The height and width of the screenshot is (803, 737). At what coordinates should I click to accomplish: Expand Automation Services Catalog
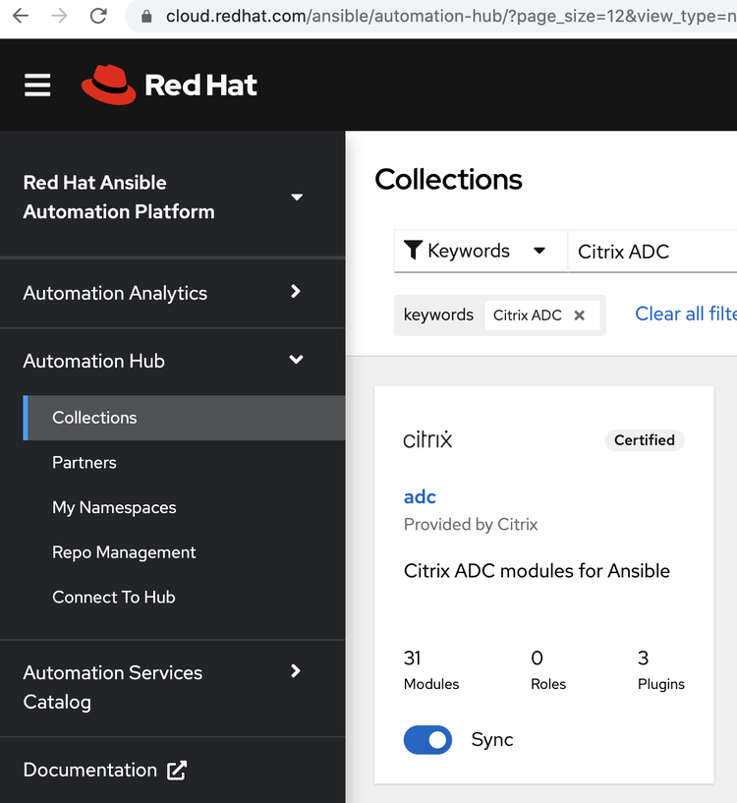(x=172, y=687)
